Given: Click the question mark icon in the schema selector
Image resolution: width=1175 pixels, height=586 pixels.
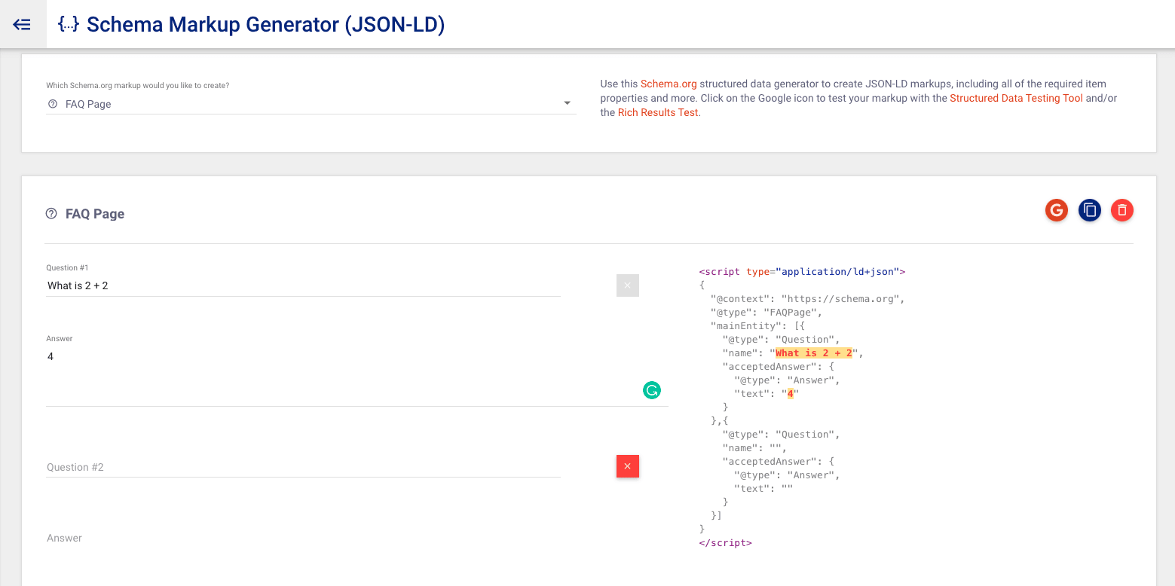Looking at the screenshot, I should click(x=53, y=104).
